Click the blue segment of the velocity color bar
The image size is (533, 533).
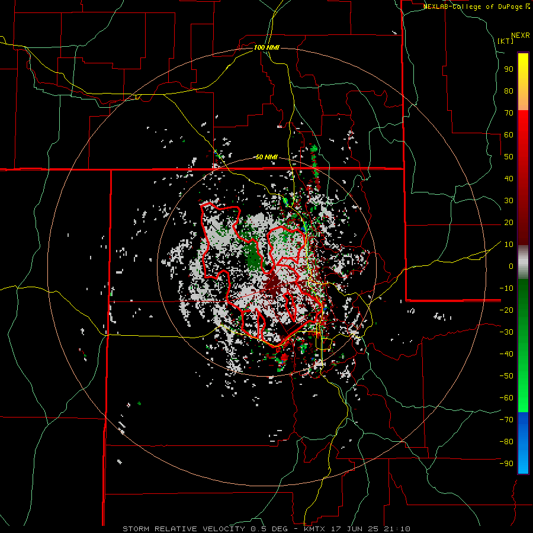click(523, 443)
